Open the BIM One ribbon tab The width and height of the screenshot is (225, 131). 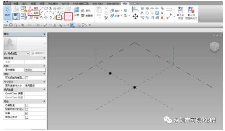98,4
